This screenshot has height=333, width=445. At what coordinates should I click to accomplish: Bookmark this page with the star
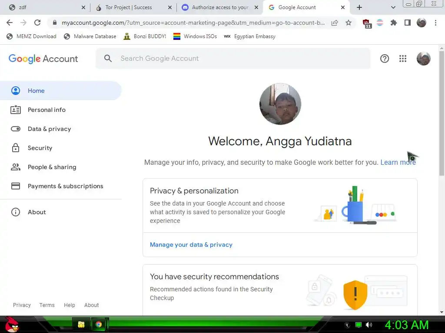click(349, 23)
